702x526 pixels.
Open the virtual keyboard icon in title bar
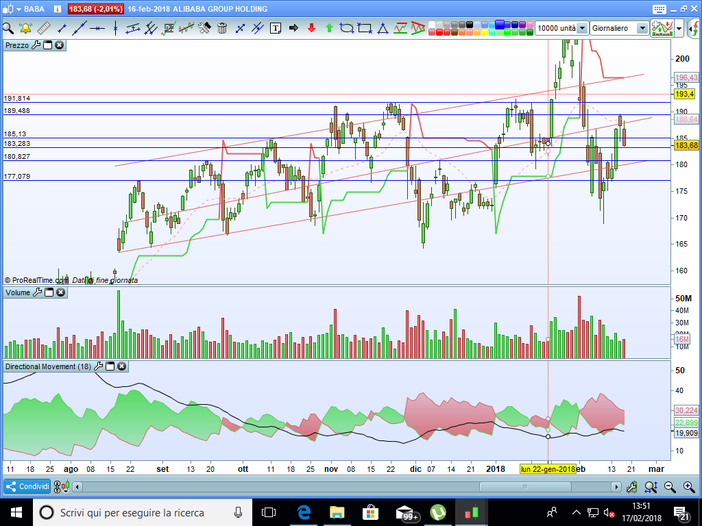659,9
